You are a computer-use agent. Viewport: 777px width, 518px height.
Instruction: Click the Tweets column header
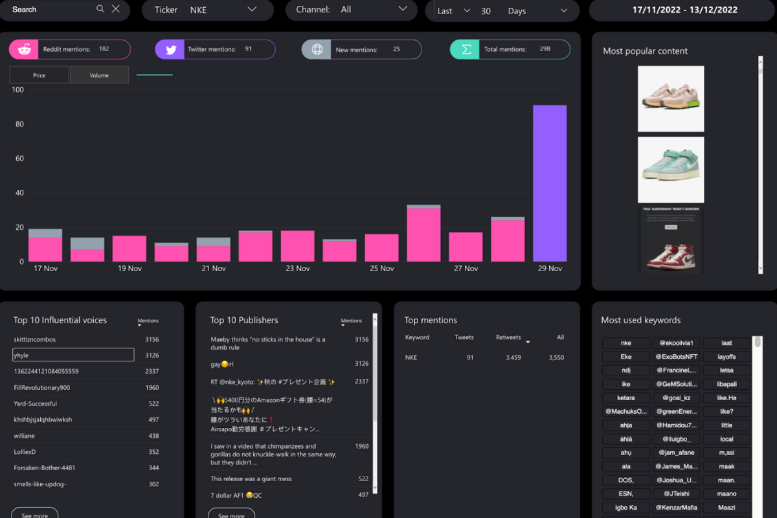click(x=464, y=337)
